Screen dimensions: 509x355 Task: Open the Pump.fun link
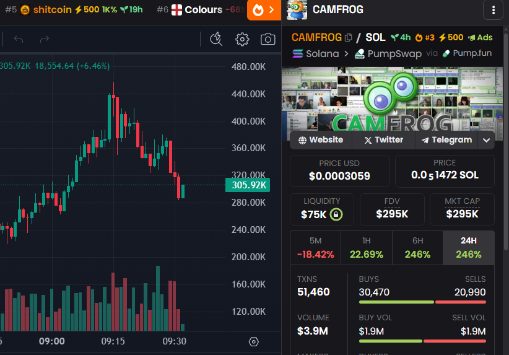(467, 53)
